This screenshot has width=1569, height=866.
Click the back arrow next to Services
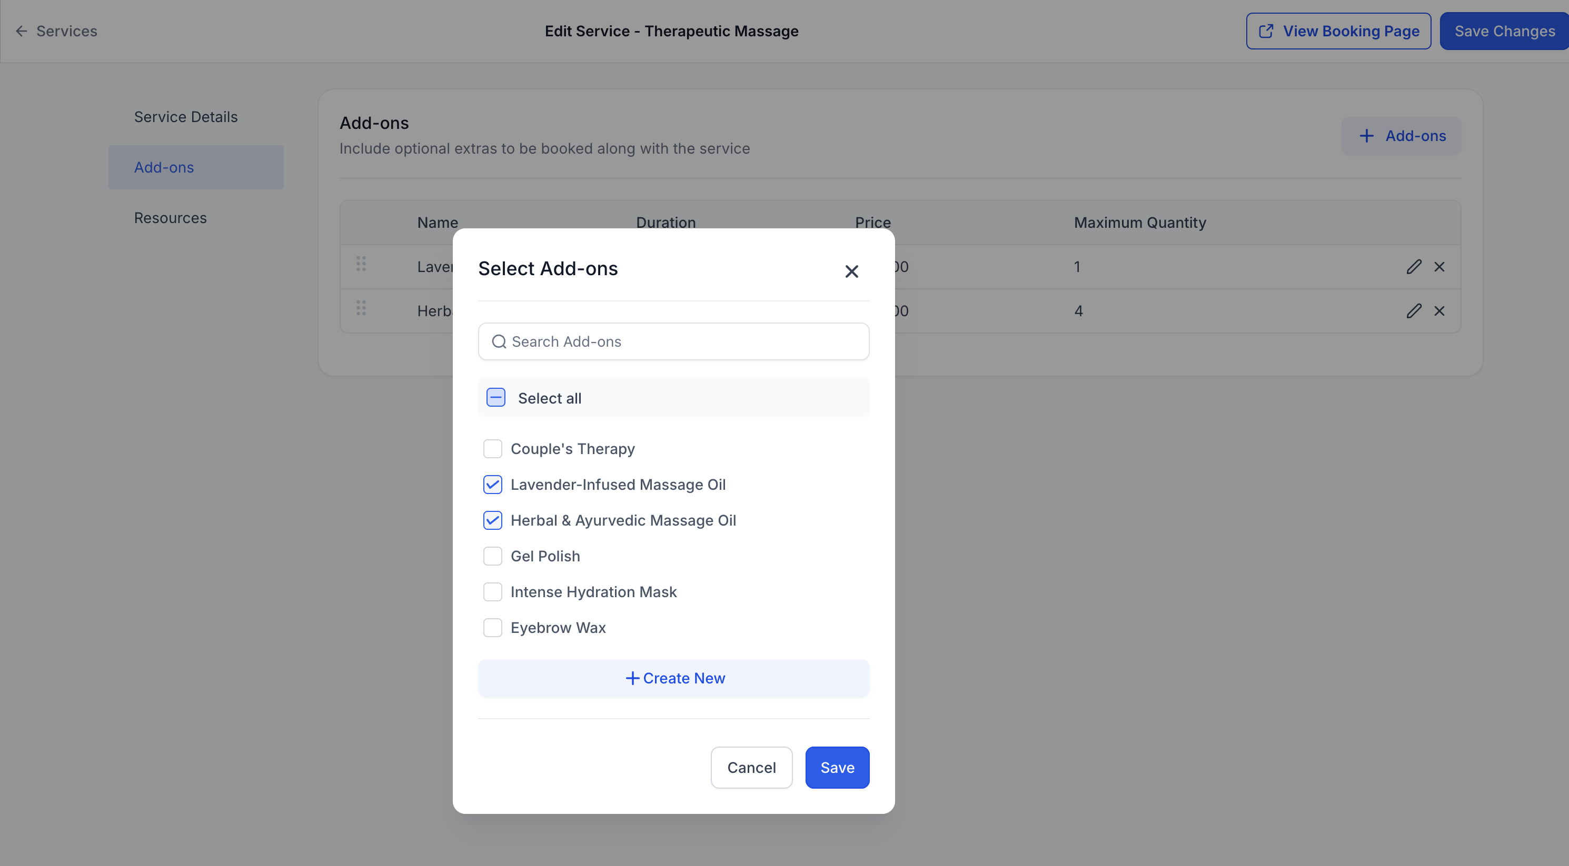(21, 31)
